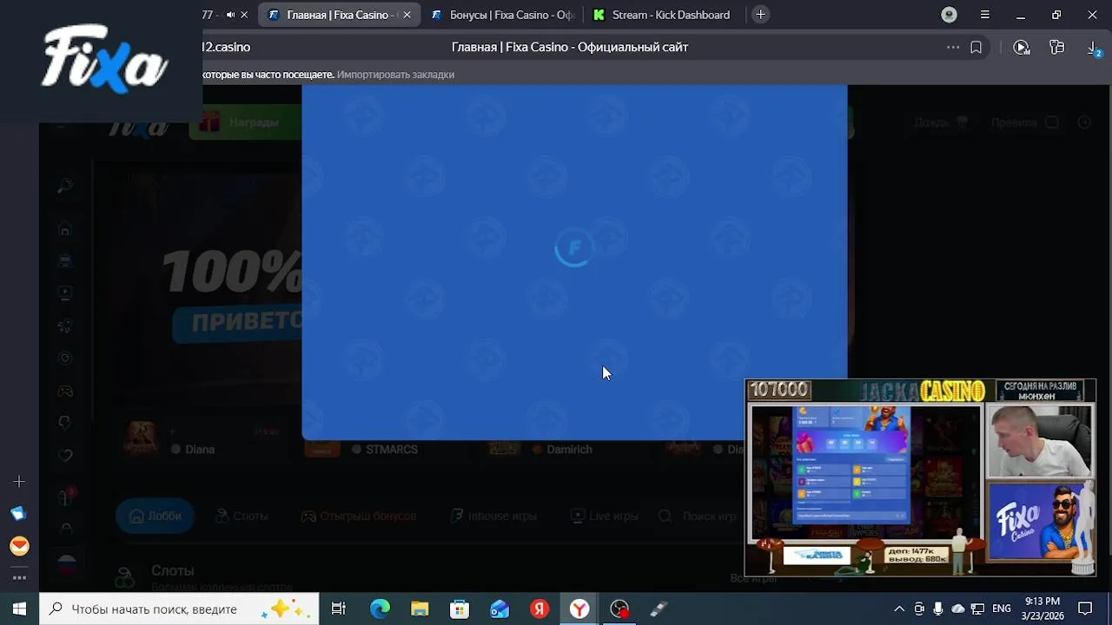Click the Windows taskbar search box

180,609
